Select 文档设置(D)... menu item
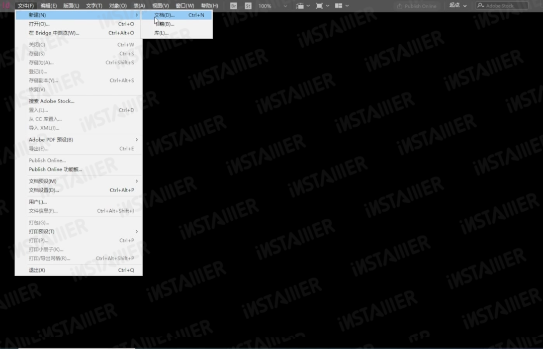Screen dimensions: 543x349 (78, 190)
